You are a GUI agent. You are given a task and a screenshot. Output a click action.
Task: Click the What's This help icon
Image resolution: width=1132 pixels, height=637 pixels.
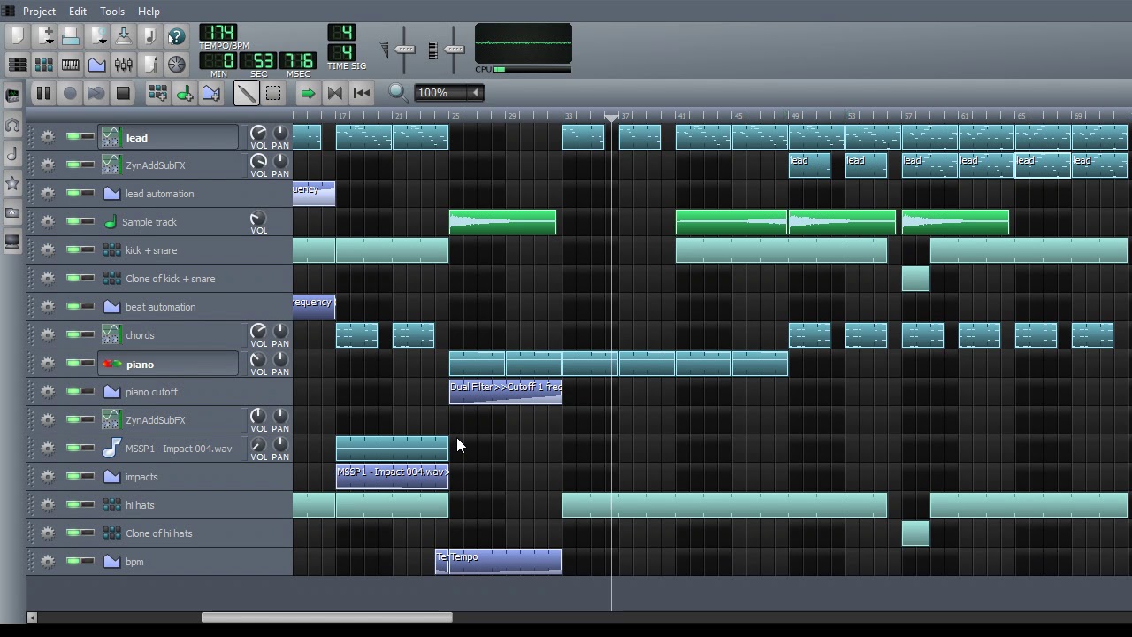176,36
